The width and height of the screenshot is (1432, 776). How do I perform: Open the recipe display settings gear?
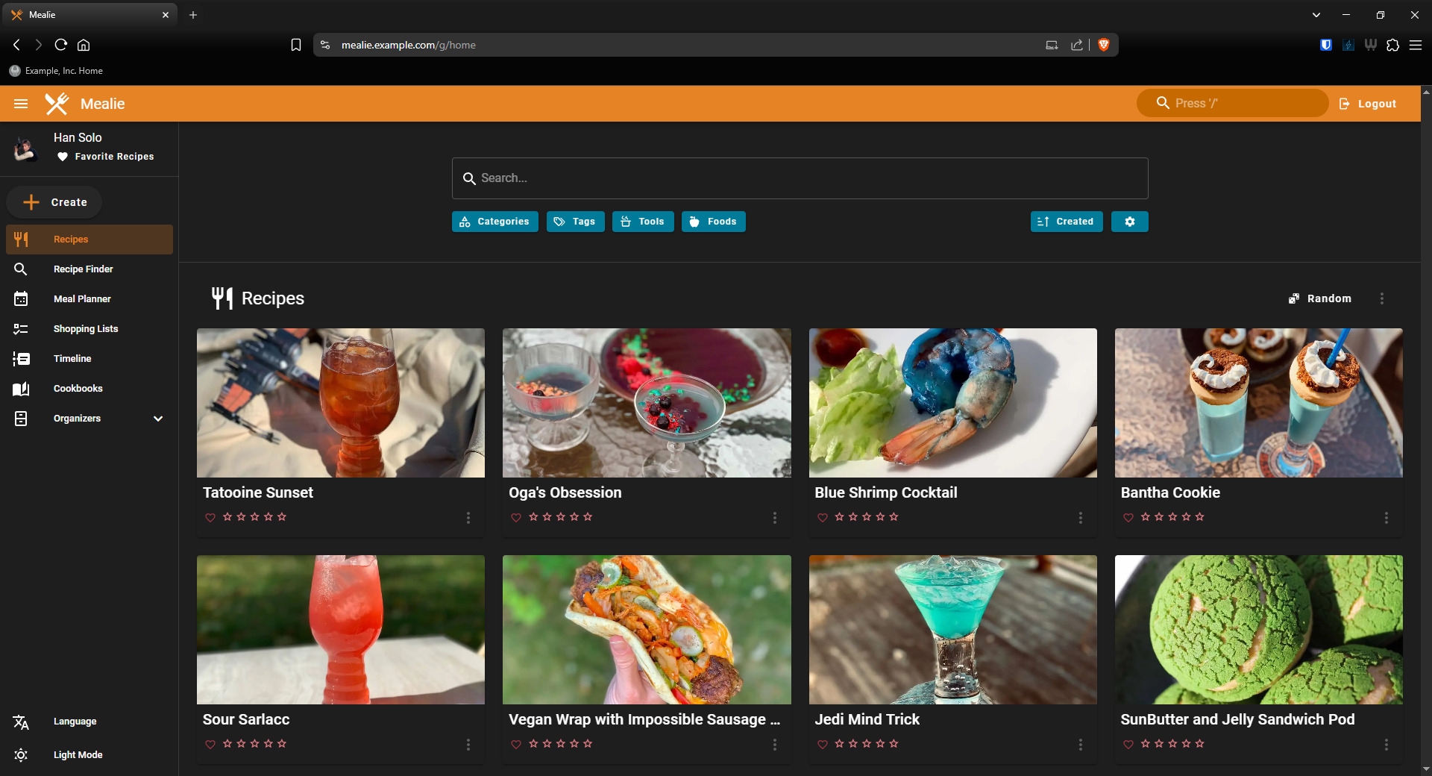pos(1129,222)
